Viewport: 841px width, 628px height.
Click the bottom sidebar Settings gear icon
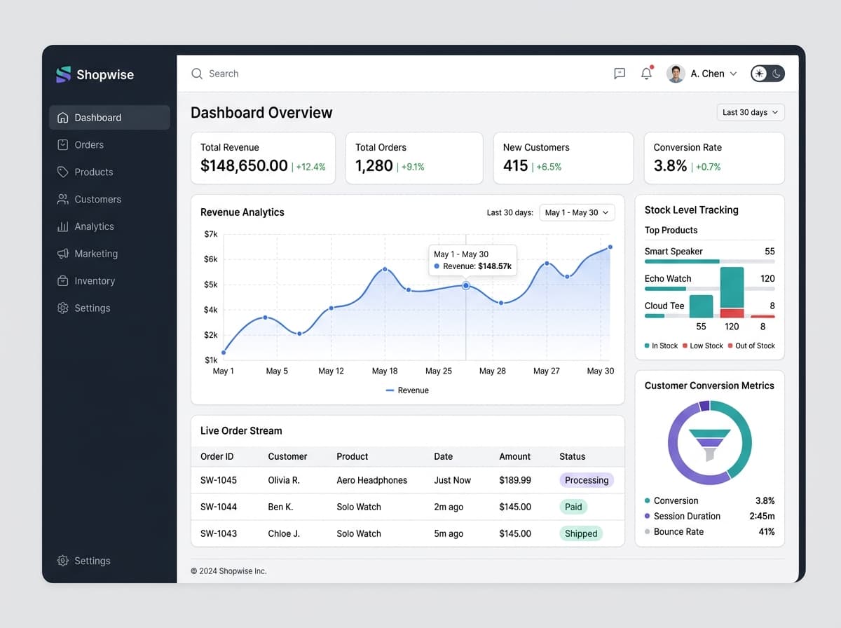click(63, 561)
